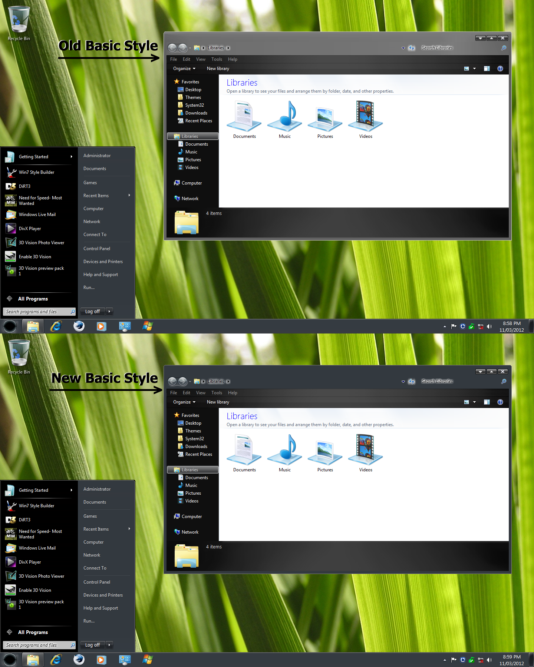This screenshot has width=534, height=667.
Task: Click Run... in New Basic Style start menu
Action: (89, 621)
